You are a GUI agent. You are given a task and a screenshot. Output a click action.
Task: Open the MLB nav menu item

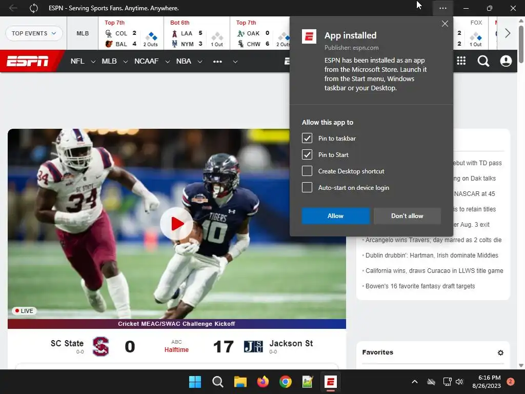tap(109, 61)
